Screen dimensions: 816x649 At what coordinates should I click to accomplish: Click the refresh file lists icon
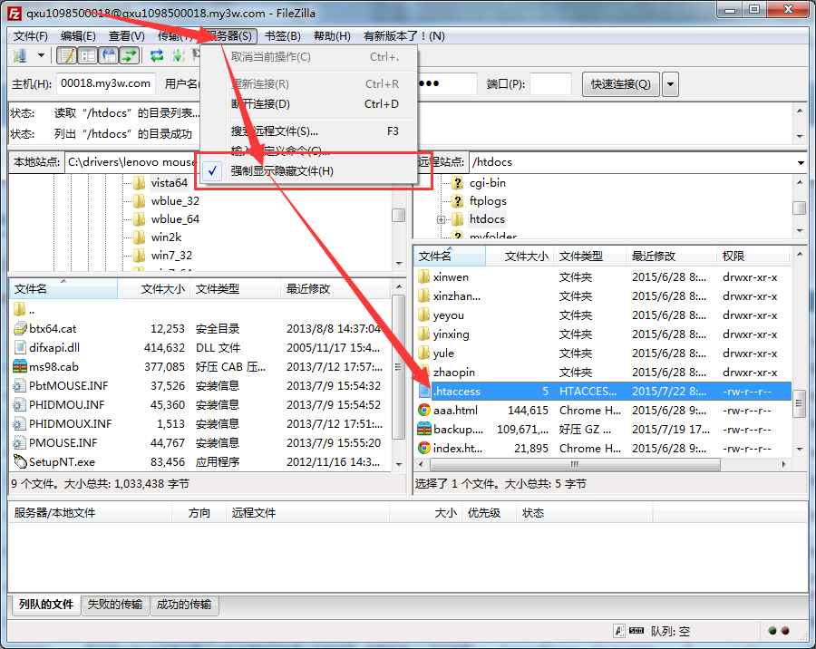157,56
